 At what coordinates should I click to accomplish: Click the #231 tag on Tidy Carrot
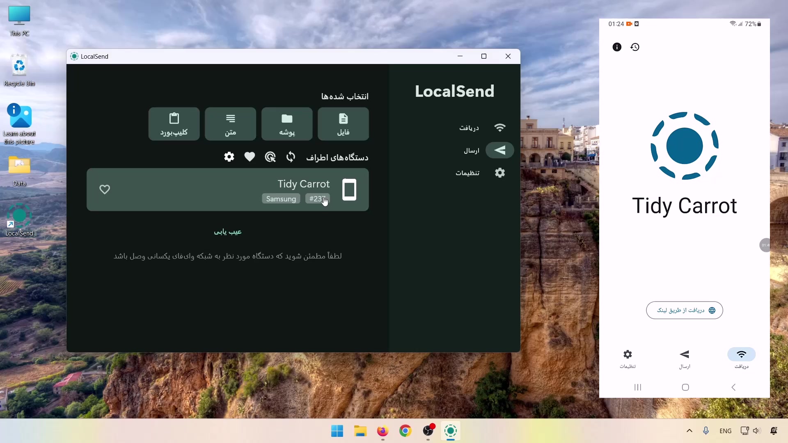(x=317, y=199)
